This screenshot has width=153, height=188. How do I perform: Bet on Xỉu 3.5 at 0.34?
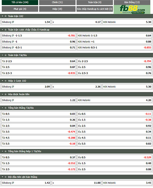coord(114,132)
